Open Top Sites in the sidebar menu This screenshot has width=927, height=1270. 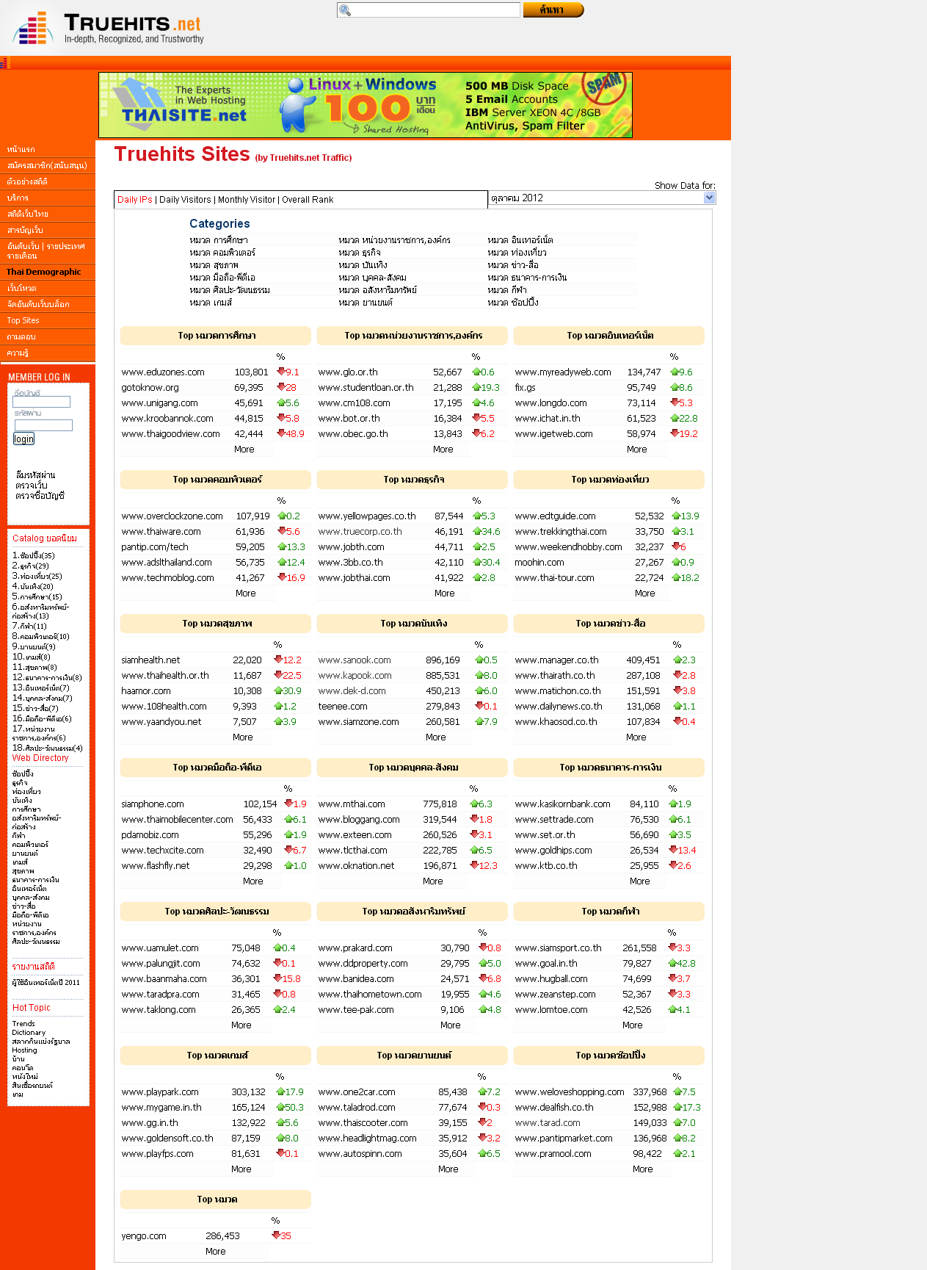[x=23, y=320]
